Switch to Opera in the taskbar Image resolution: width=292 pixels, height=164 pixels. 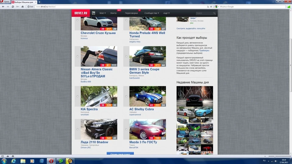(51, 161)
